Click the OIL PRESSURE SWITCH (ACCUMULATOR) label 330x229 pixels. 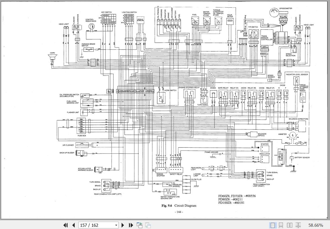pyautogui.click(x=69, y=96)
